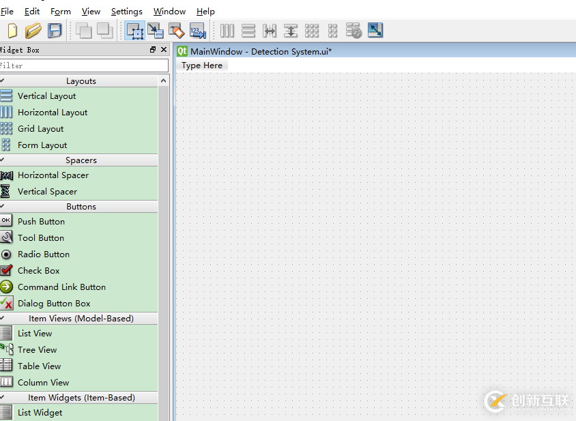Click Lay Out in a Grid toolbar icon
The image size is (576, 421).
tap(312, 31)
